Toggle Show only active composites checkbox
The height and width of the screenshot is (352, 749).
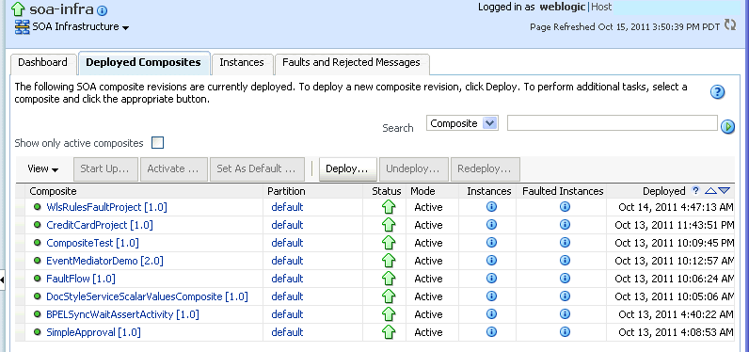pos(158,143)
